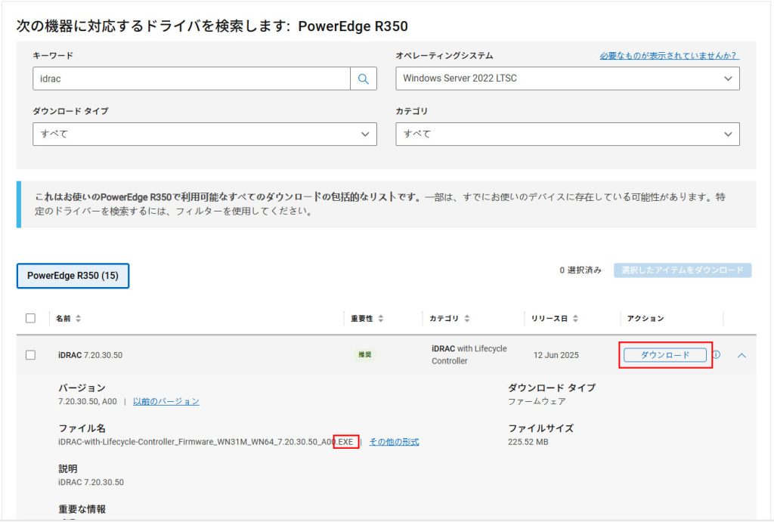Sort by 名前 column arrows

[x=78, y=319]
